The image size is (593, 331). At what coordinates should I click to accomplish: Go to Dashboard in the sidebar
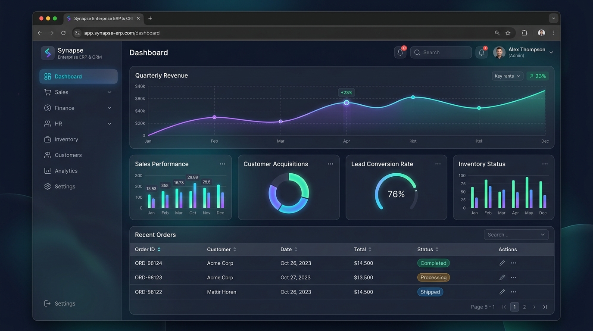pos(78,77)
